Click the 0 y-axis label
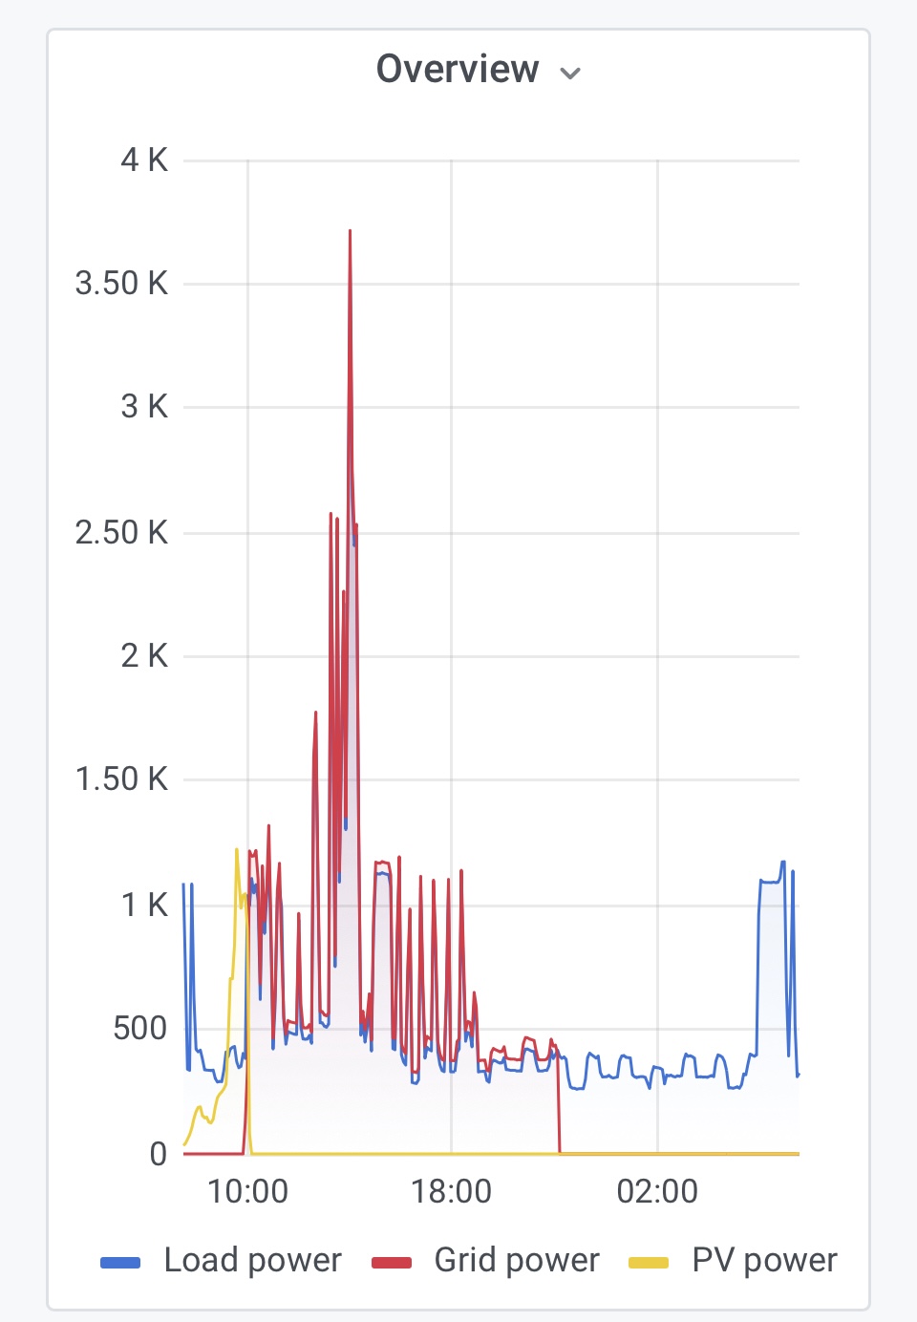Image resolution: width=917 pixels, height=1322 pixels. coord(159,1154)
